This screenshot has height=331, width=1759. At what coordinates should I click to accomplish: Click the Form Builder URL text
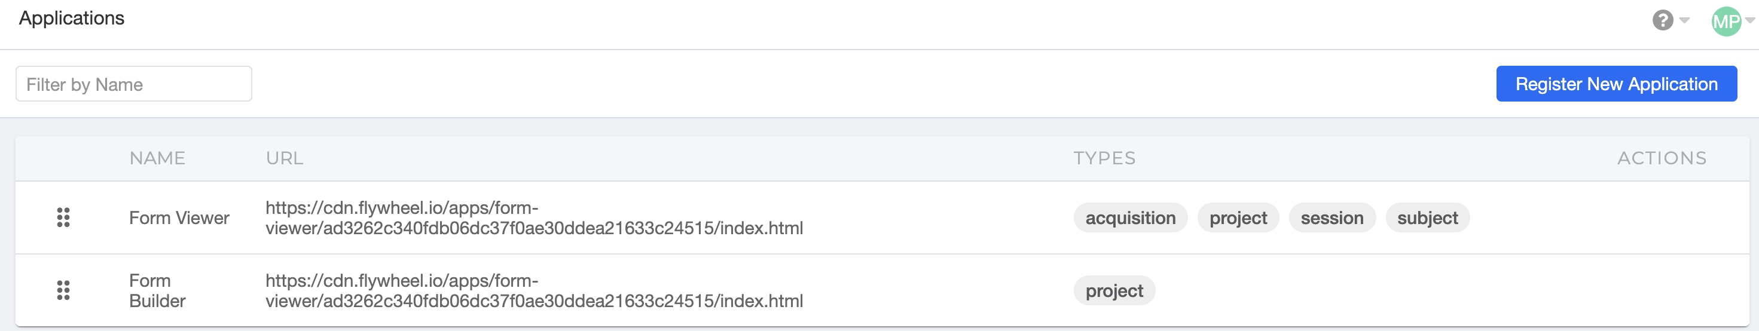[534, 291]
